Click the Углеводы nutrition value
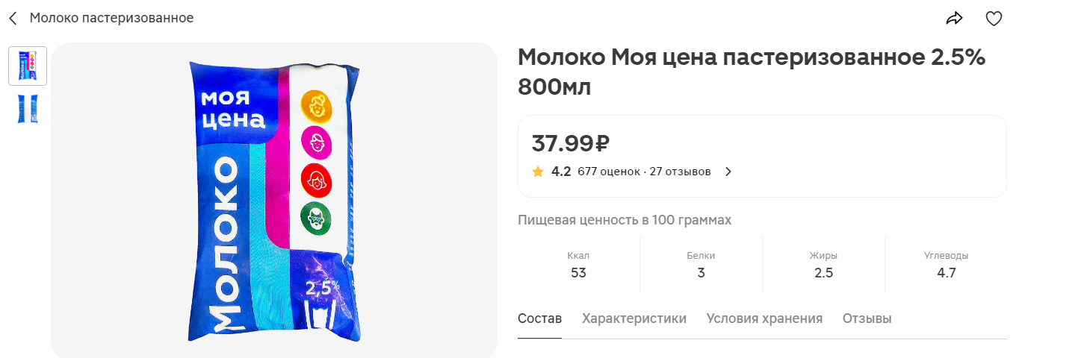This screenshot has height=358, width=1090. pos(946,272)
